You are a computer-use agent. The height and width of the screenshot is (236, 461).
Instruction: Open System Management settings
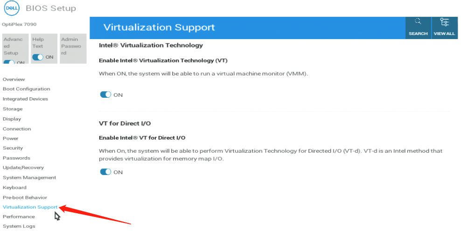click(x=29, y=178)
